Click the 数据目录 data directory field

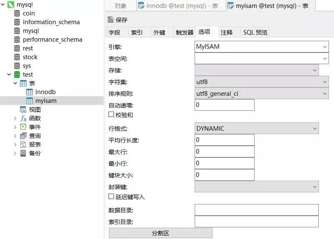coord(257,210)
